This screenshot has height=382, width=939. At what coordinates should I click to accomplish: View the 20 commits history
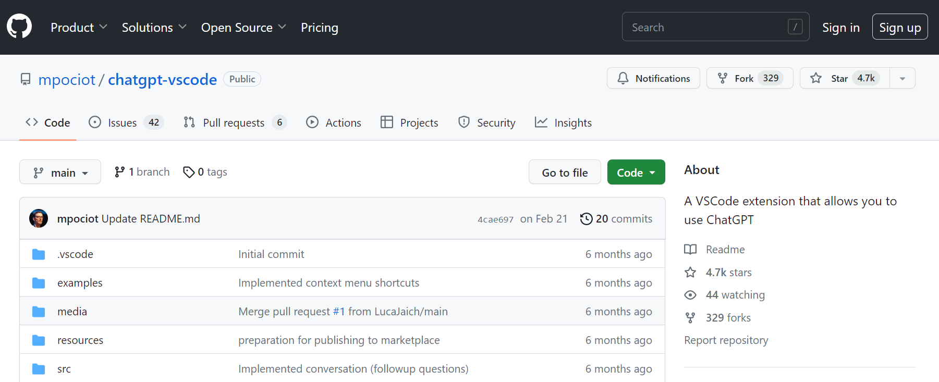pos(616,219)
